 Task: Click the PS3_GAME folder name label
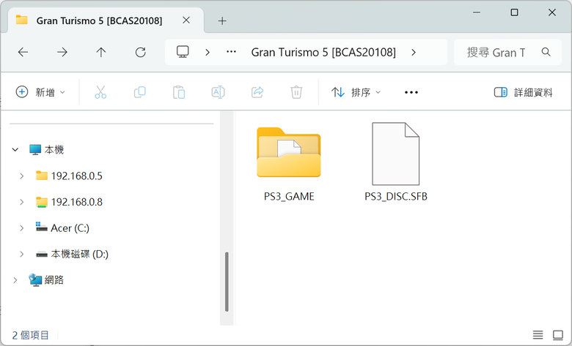(x=289, y=197)
